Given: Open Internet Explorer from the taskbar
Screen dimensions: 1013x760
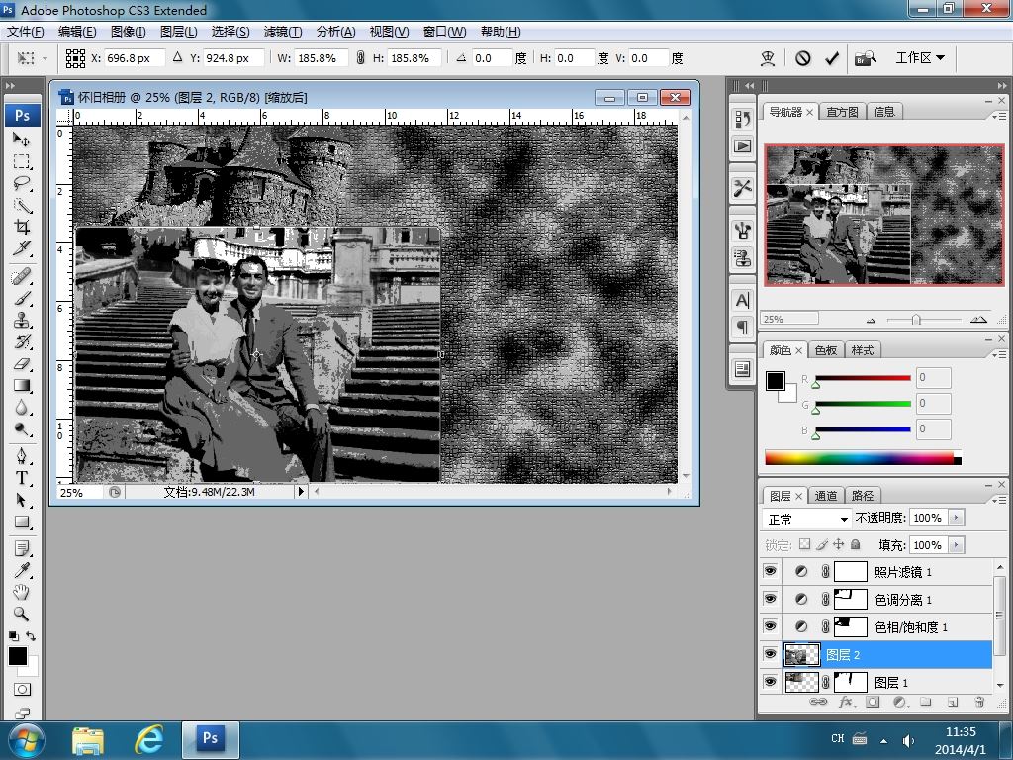Looking at the screenshot, I should tap(148, 738).
